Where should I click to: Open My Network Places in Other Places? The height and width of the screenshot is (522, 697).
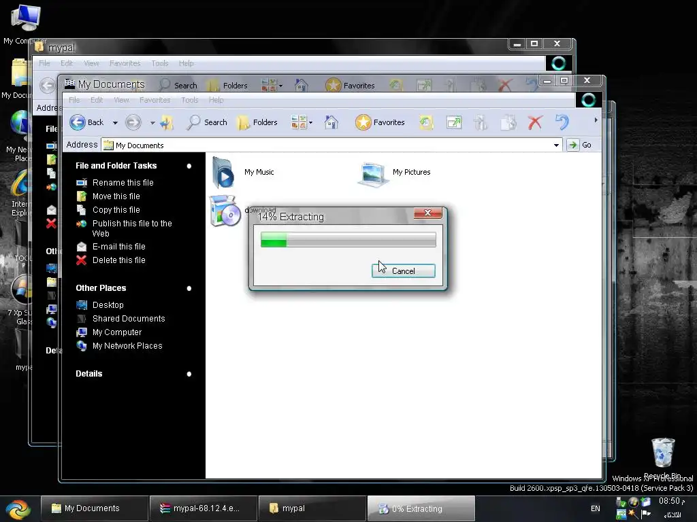(x=127, y=346)
